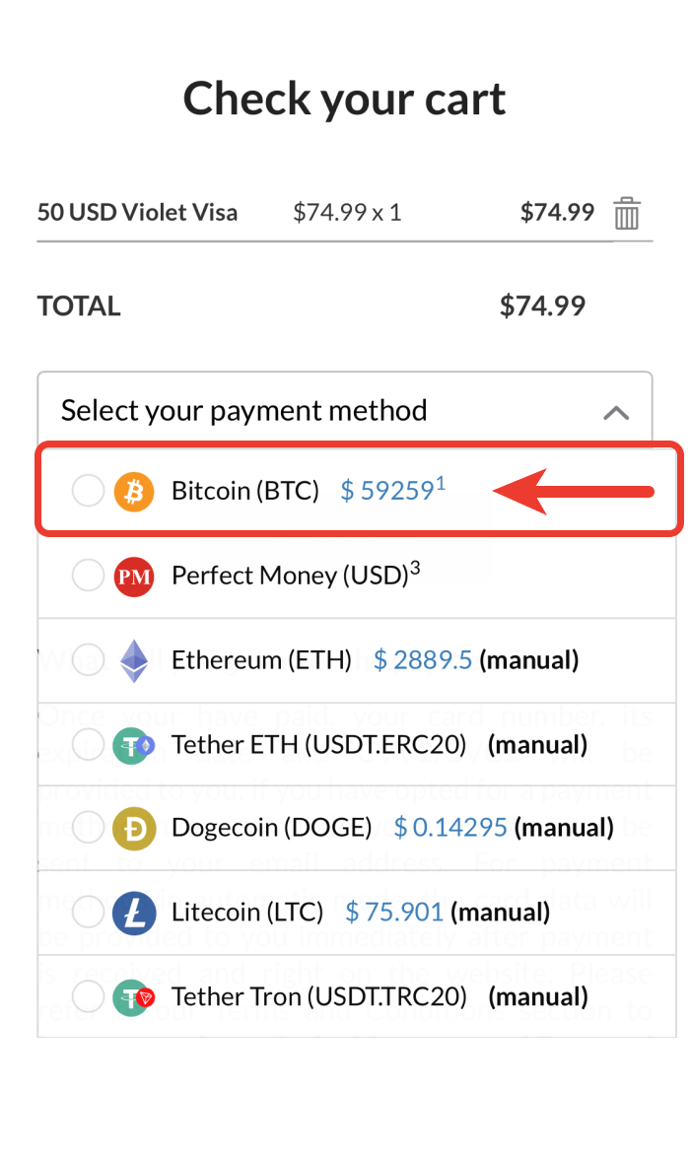Delete 50 USD Violet Visa from cart
The height and width of the screenshot is (1158, 690).
point(627,213)
